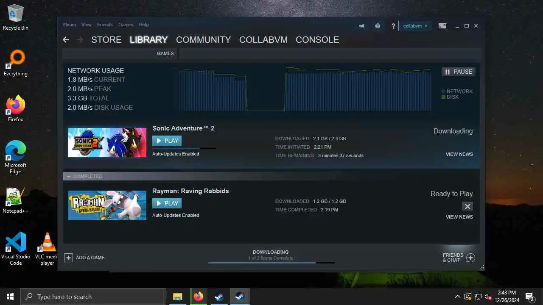Viewport: 543px width, 305px height.
Task: View news for Rayman: Raving Rabbids
Action: 459,217
